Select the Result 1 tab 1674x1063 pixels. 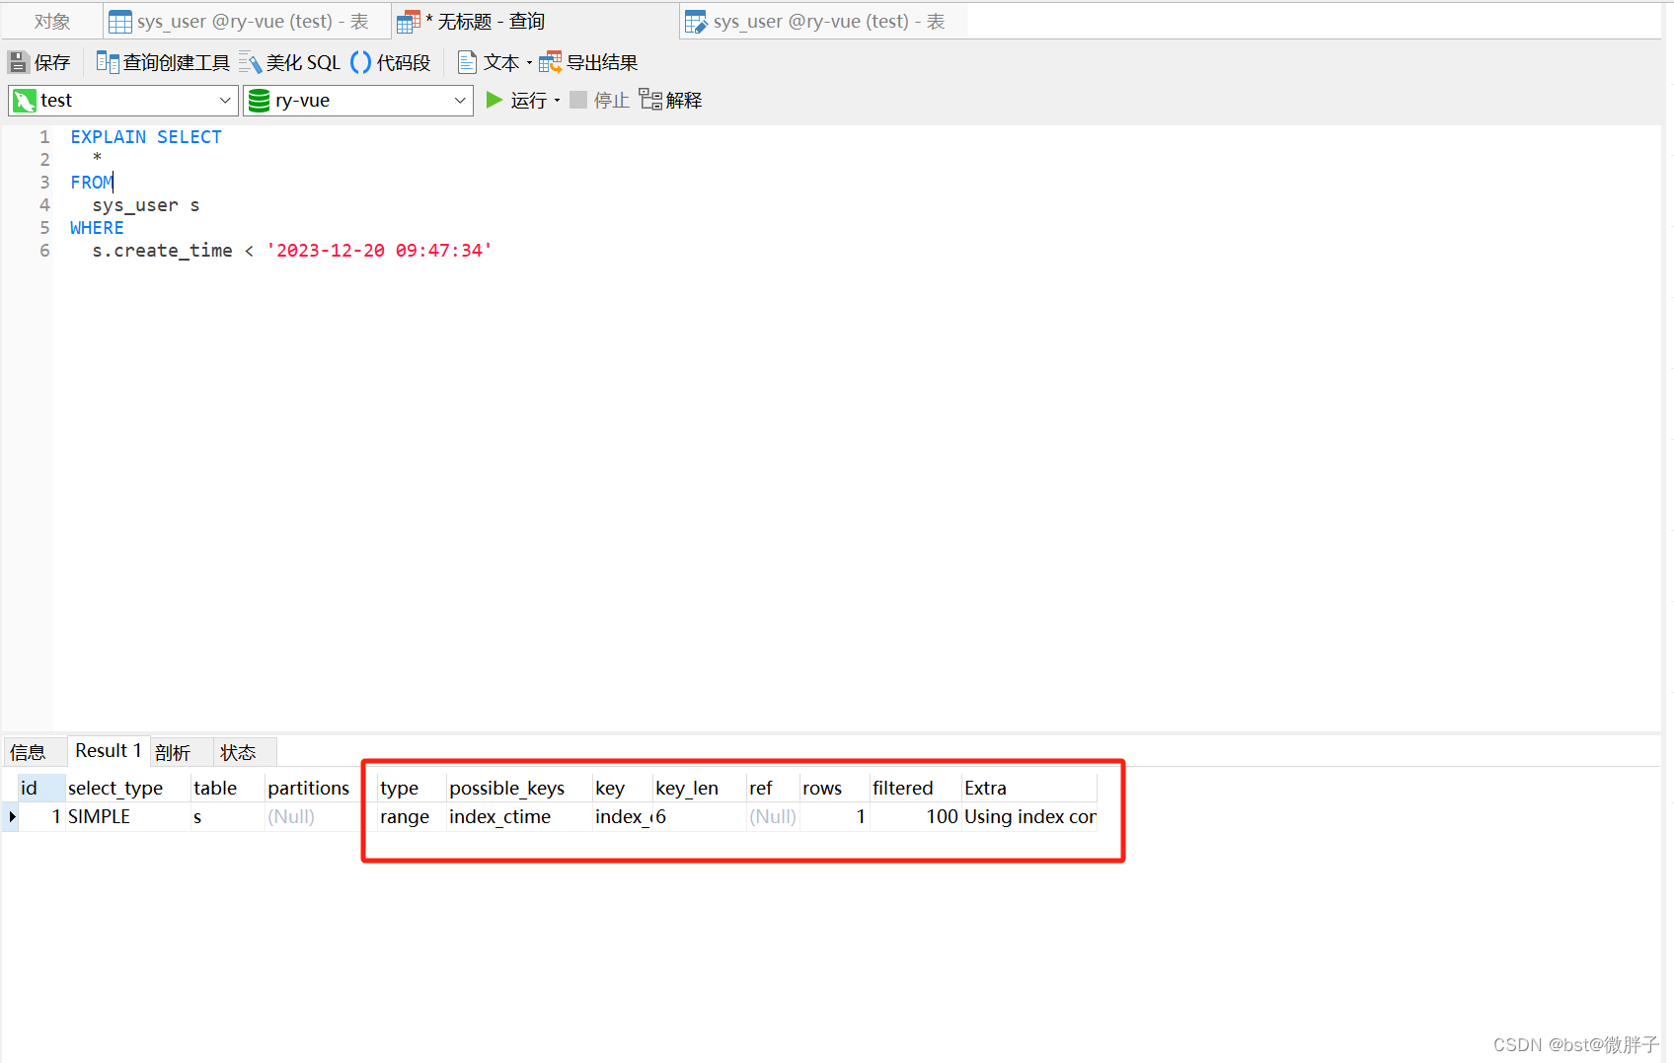(x=109, y=751)
